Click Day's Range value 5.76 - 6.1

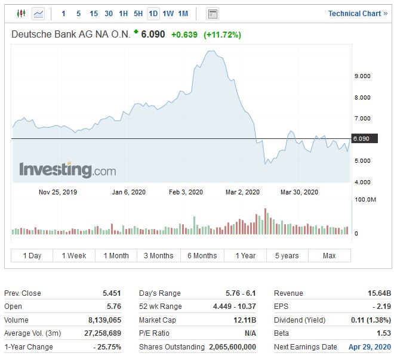pos(241,293)
